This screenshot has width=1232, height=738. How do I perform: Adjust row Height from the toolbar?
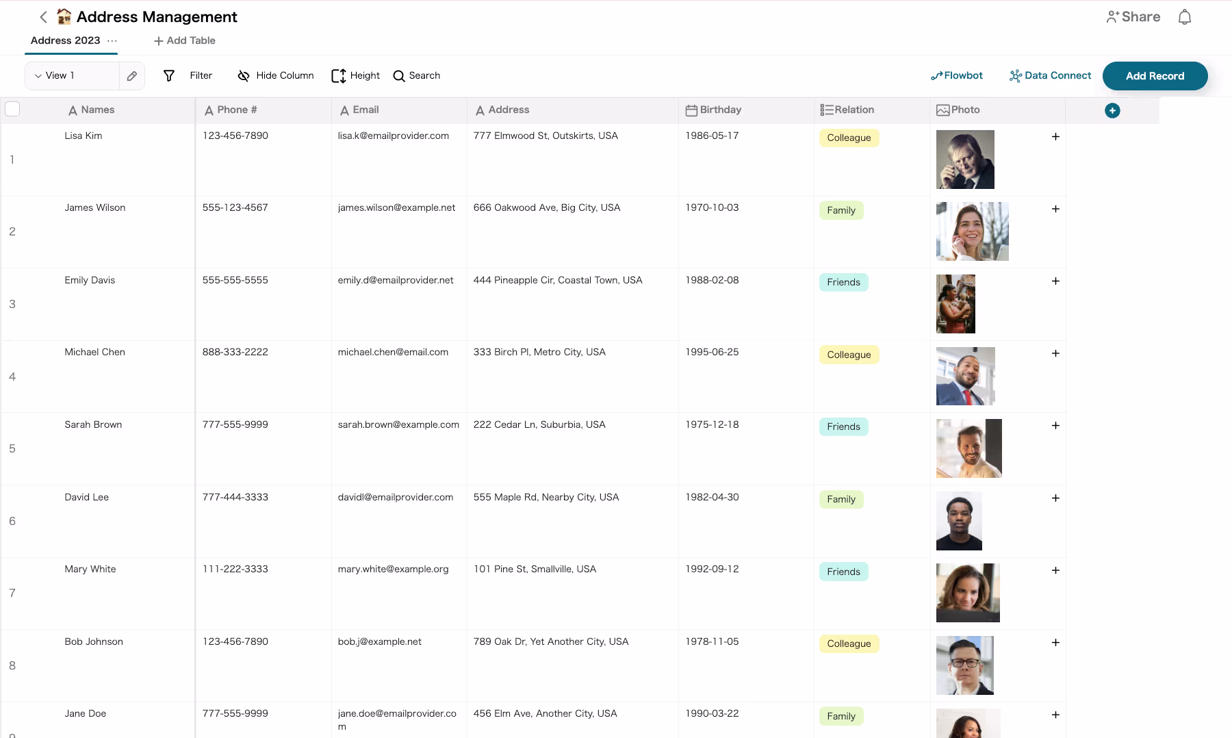(x=355, y=76)
